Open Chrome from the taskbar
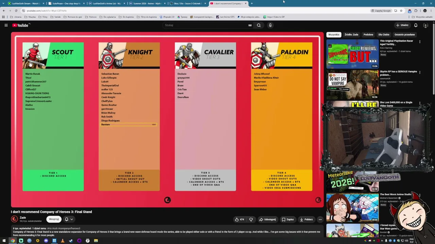 coord(13,241)
